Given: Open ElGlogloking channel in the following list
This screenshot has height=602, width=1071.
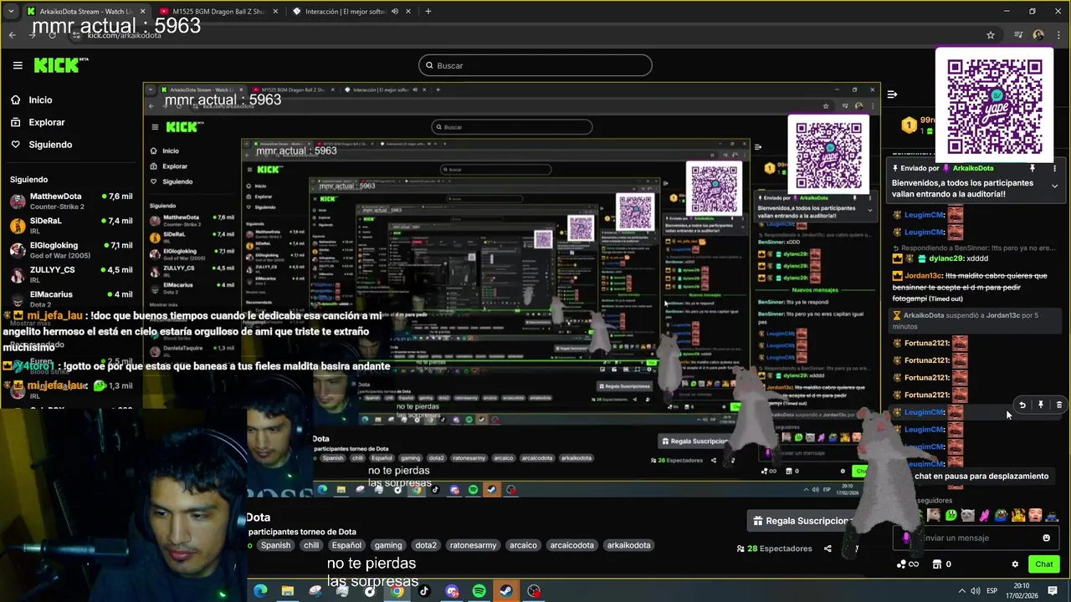Looking at the screenshot, I should (71, 250).
